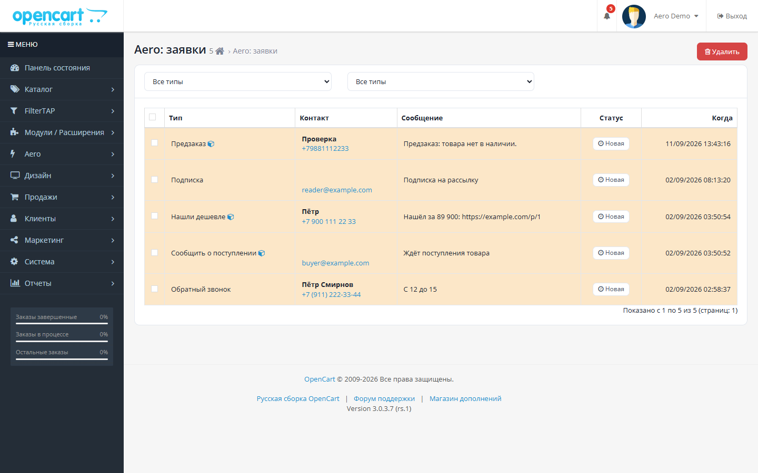The width and height of the screenshot is (758, 473).
Task: Open the Система menu item
Action: 62,262
